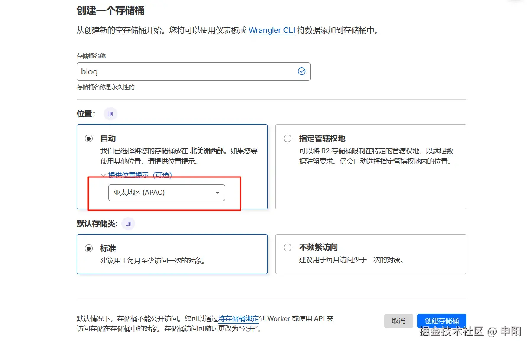Click the 存储桶名称 field label

pos(91,56)
